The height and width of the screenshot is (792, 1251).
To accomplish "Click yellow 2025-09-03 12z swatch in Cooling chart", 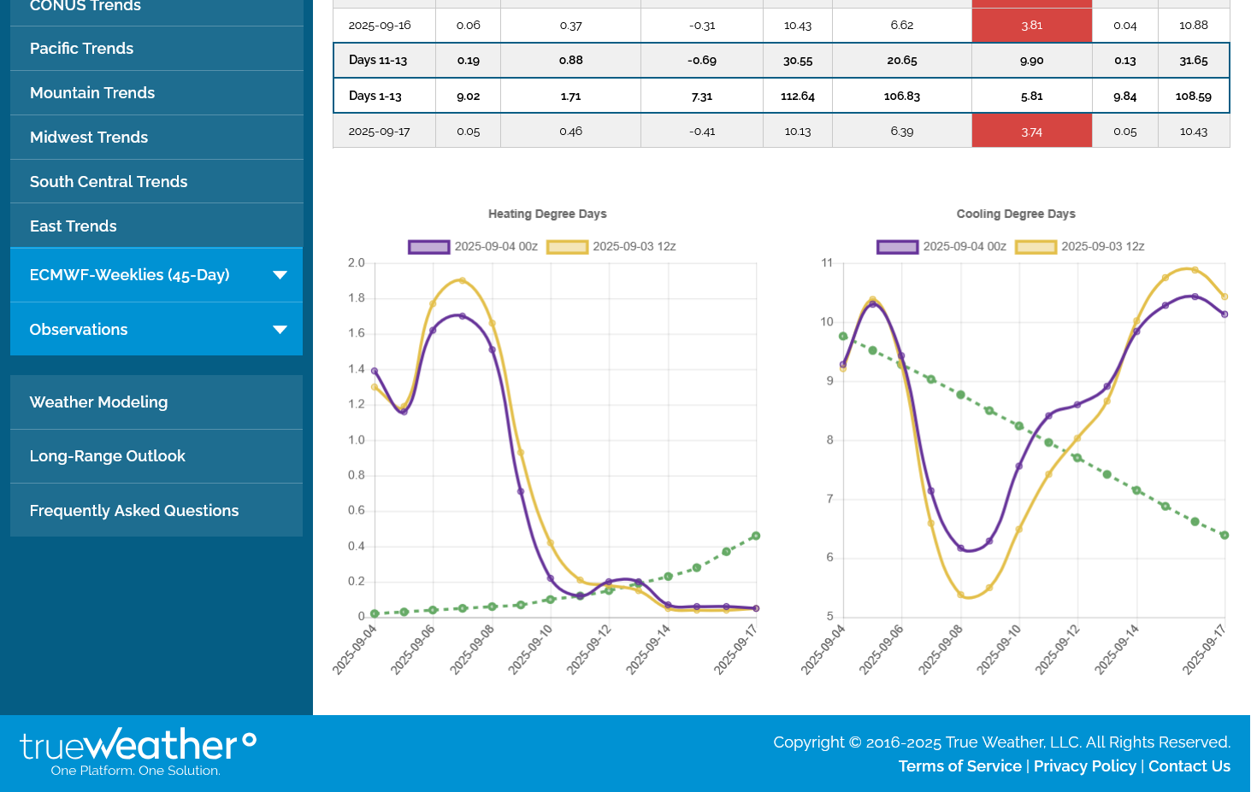I will [x=1036, y=247].
